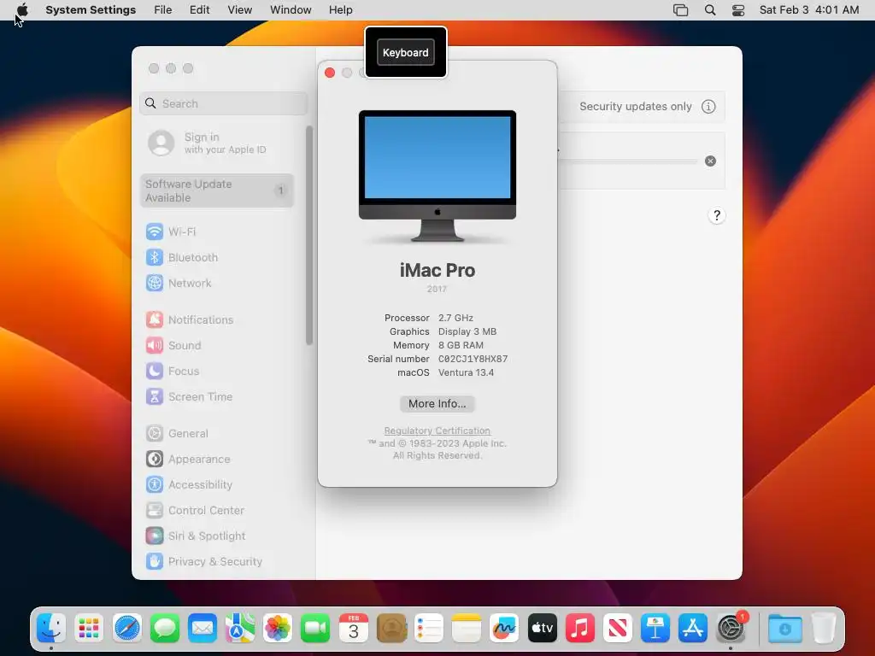Click the 8 GB RAM memory value
This screenshot has width=875, height=656.
click(461, 345)
